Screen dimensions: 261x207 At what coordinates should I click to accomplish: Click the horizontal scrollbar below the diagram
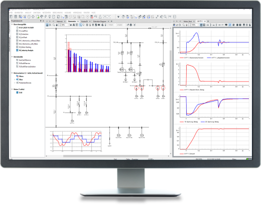pos(106,156)
